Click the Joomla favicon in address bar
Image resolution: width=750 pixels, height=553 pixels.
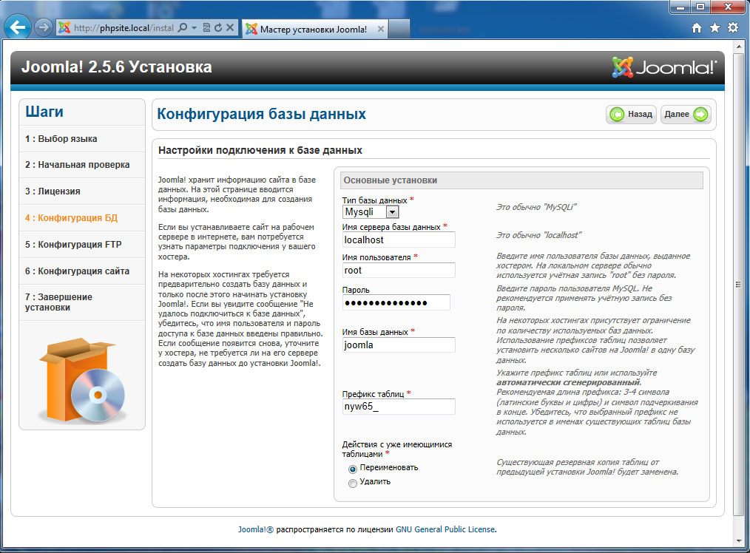point(64,27)
